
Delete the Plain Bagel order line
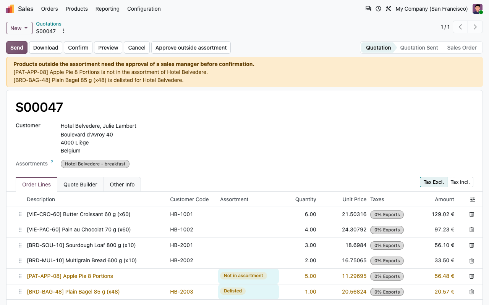pos(471,292)
